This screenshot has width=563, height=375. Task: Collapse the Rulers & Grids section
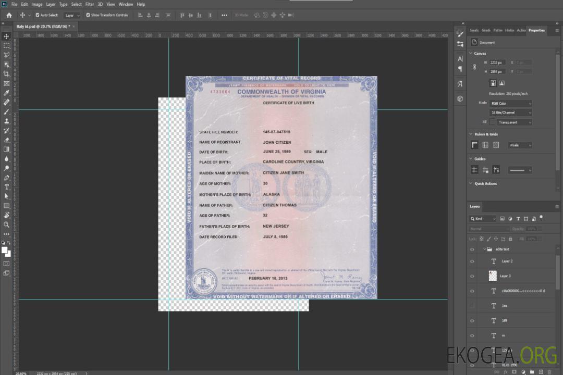click(471, 134)
